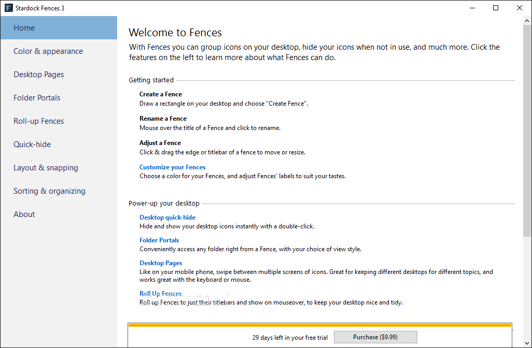
Task: Click the blue Desktop Pages link
Action: [x=161, y=263]
